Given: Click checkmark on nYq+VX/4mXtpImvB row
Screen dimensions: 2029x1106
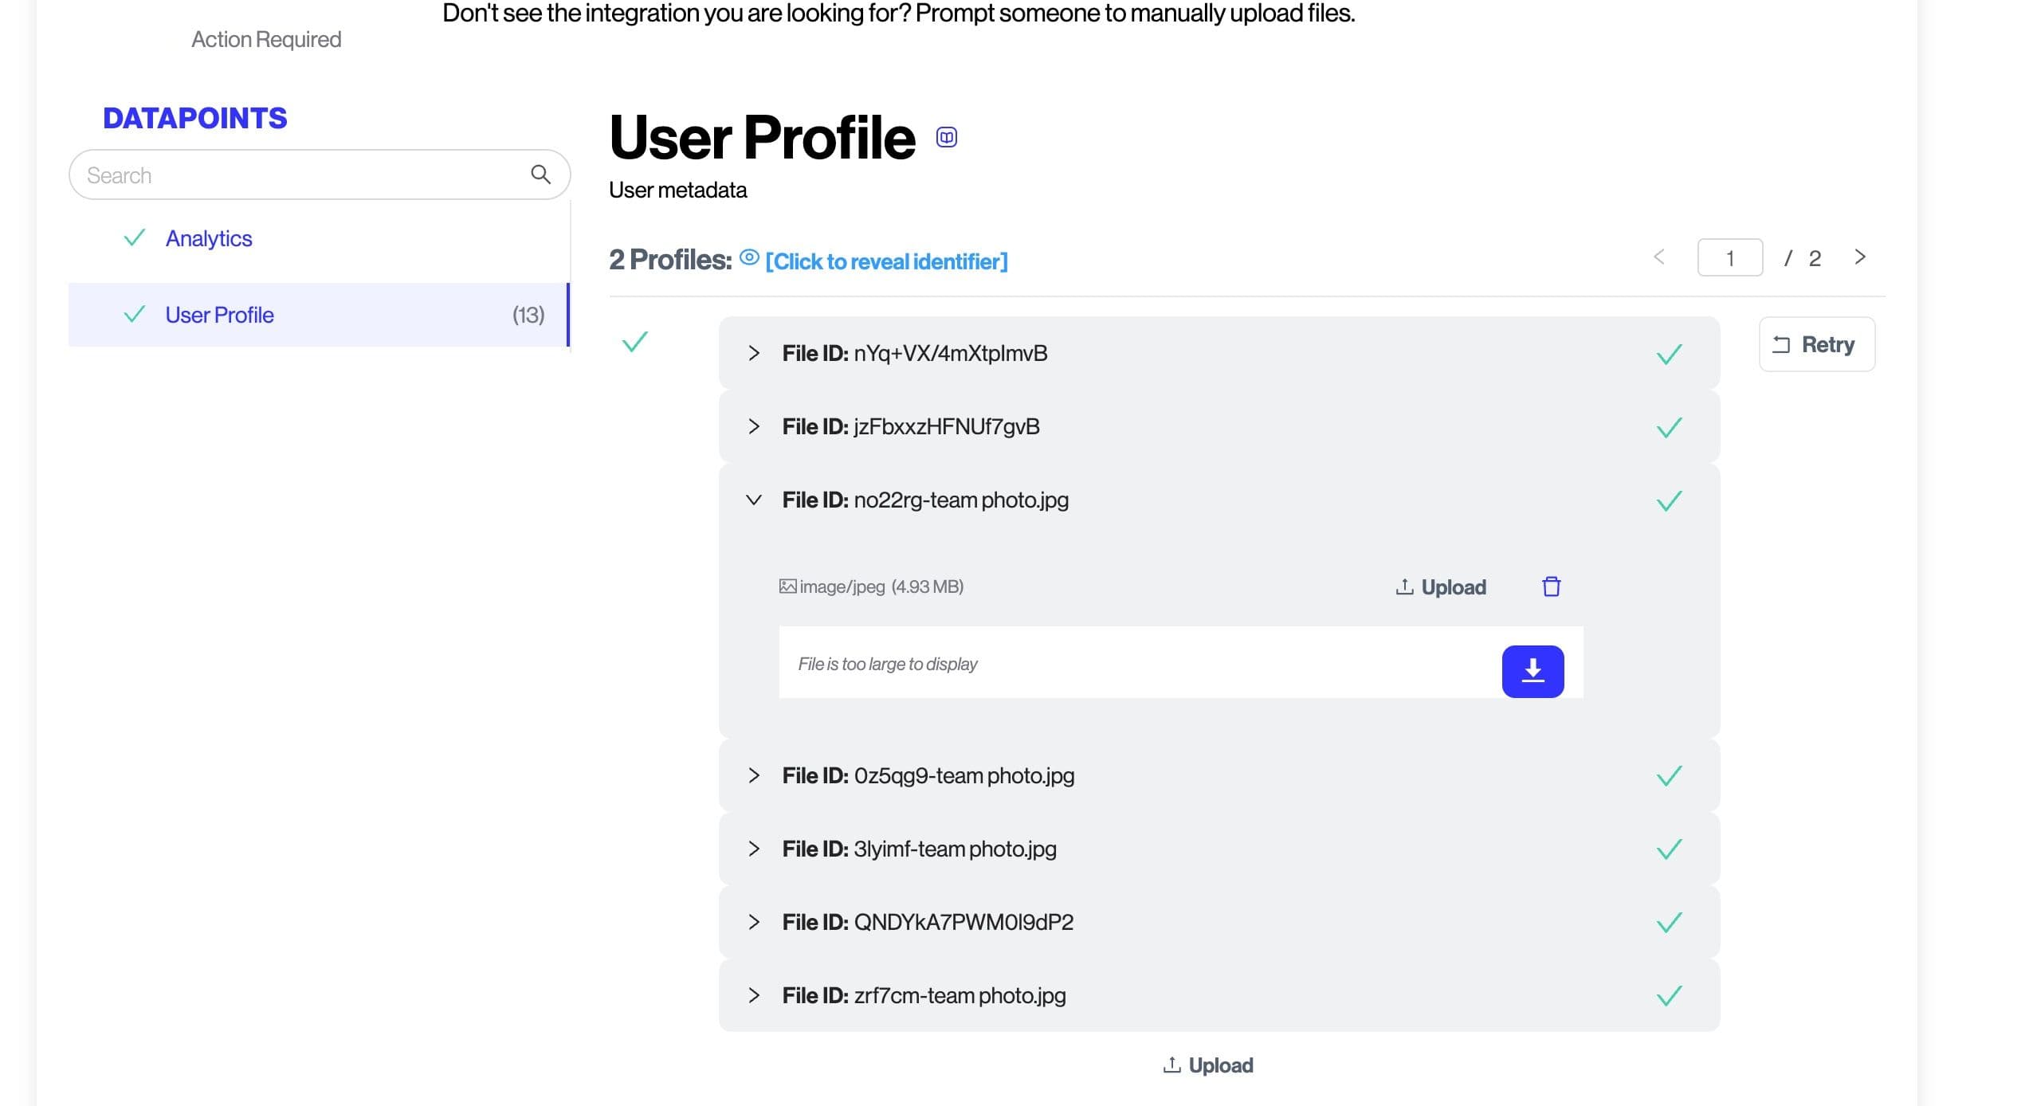Looking at the screenshot, I should point(1668,354).
